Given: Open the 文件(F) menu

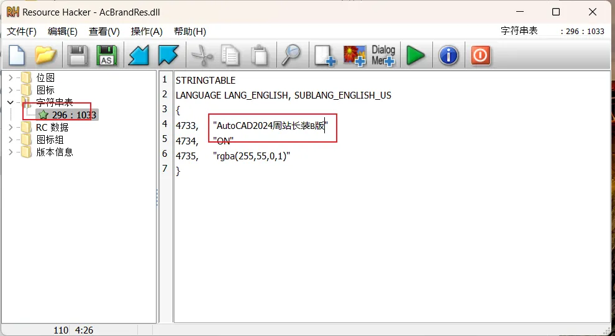Looking at the screenshot, I should click(22, 32).
